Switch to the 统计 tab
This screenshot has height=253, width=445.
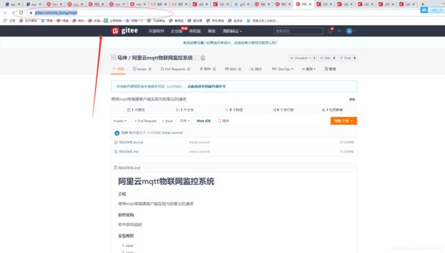[x=256, y=69]
